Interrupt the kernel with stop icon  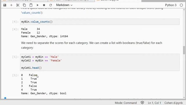tap(44, 5)
